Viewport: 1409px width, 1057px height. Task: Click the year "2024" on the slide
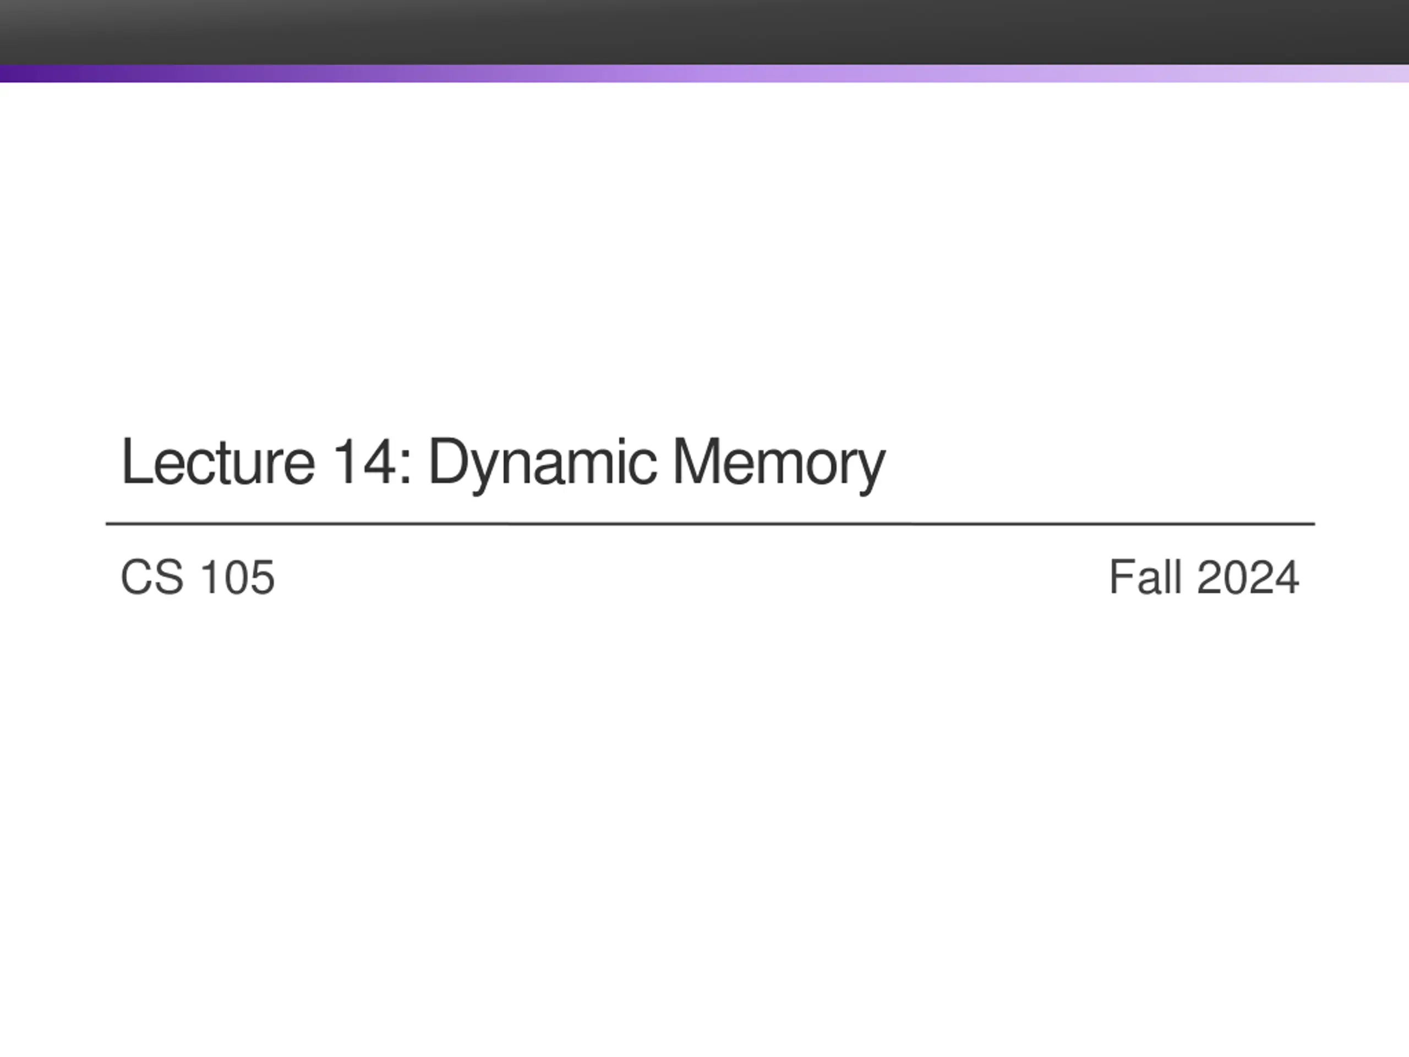[x=1248, y=577]
